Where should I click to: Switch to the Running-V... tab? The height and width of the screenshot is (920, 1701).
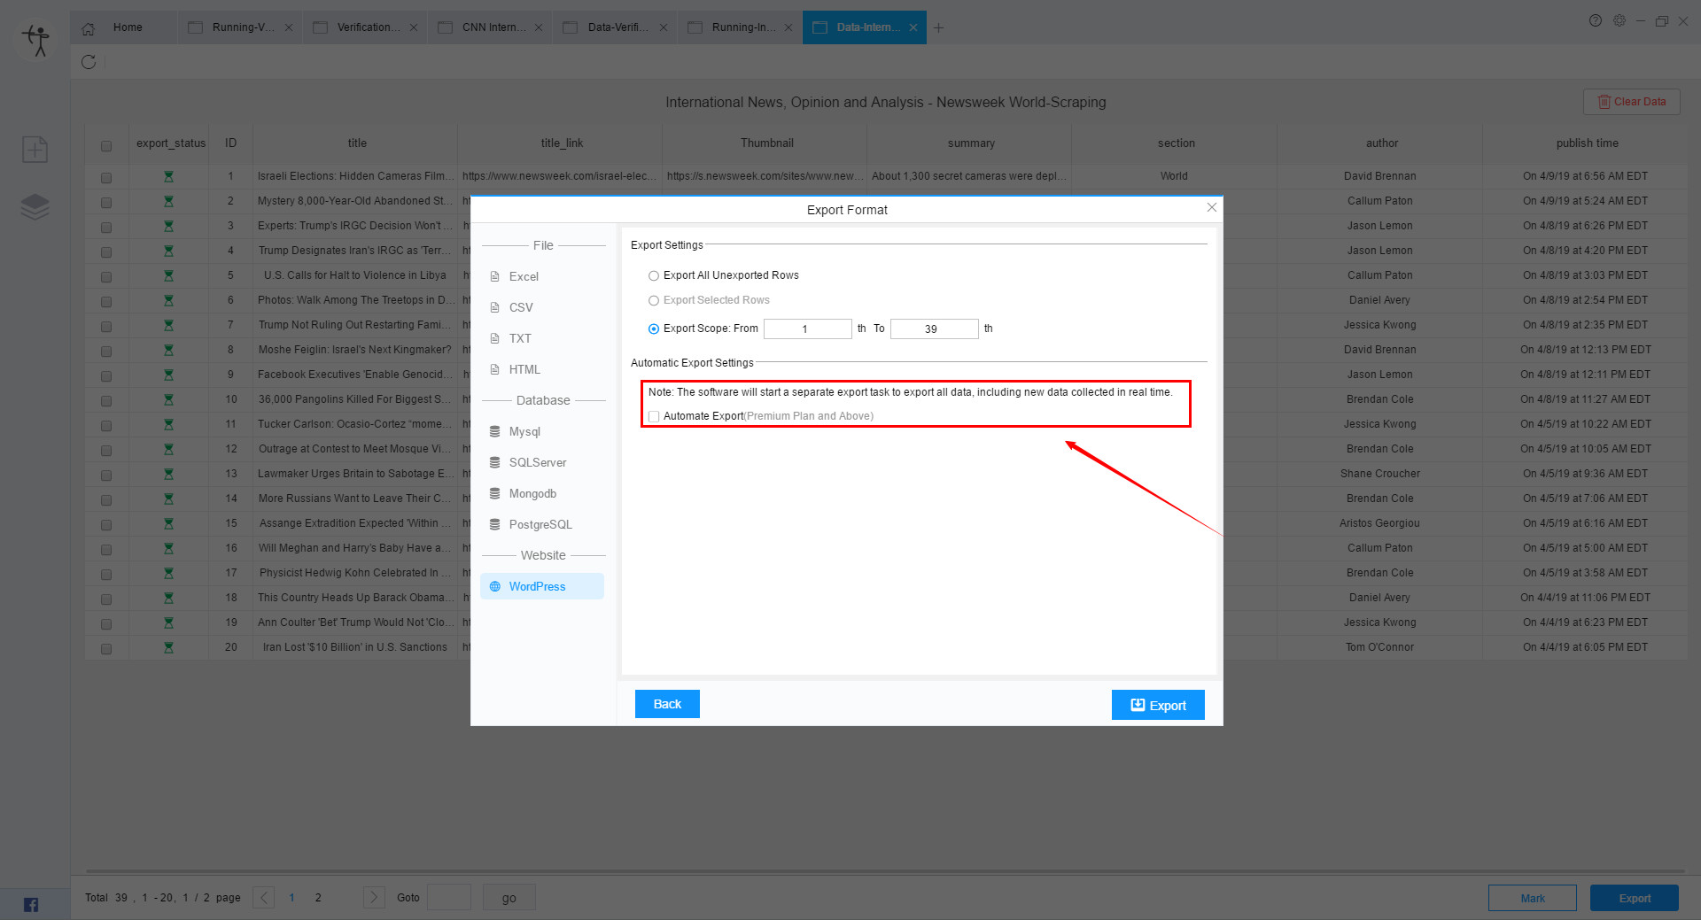(241, 27)
